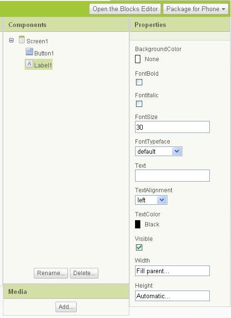Screen dimensions: 231x318
Task: Click the Rename button
Action: (51, 273)
